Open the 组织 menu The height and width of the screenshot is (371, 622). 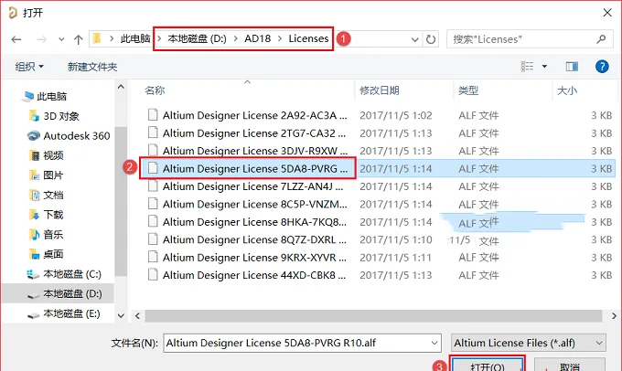tap(29, 67)
